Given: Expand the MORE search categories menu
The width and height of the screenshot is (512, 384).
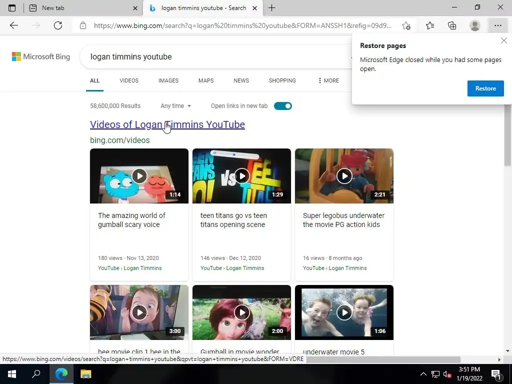Looking at the screenshot, I should tap(328, 80).
